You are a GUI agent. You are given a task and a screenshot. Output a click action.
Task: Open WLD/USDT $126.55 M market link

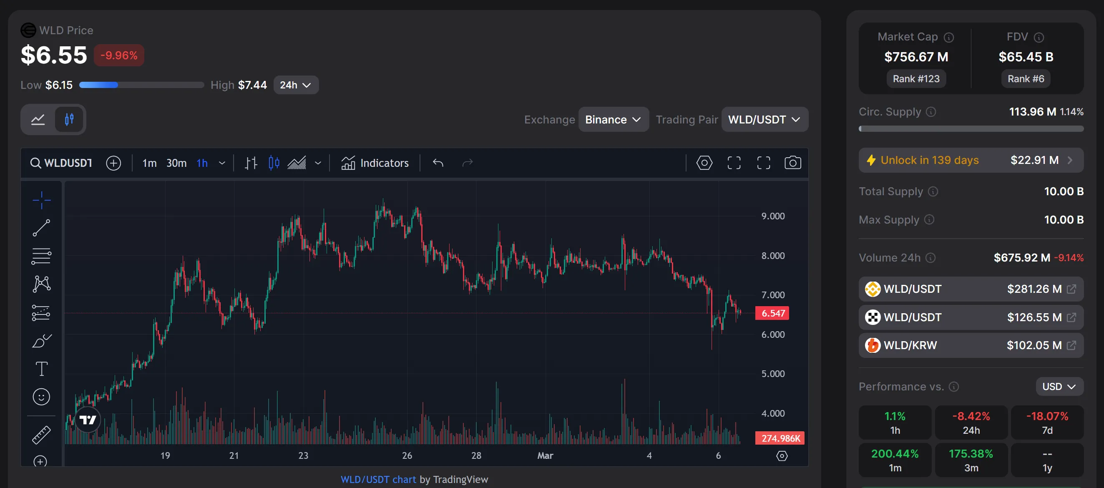(971, 317)
